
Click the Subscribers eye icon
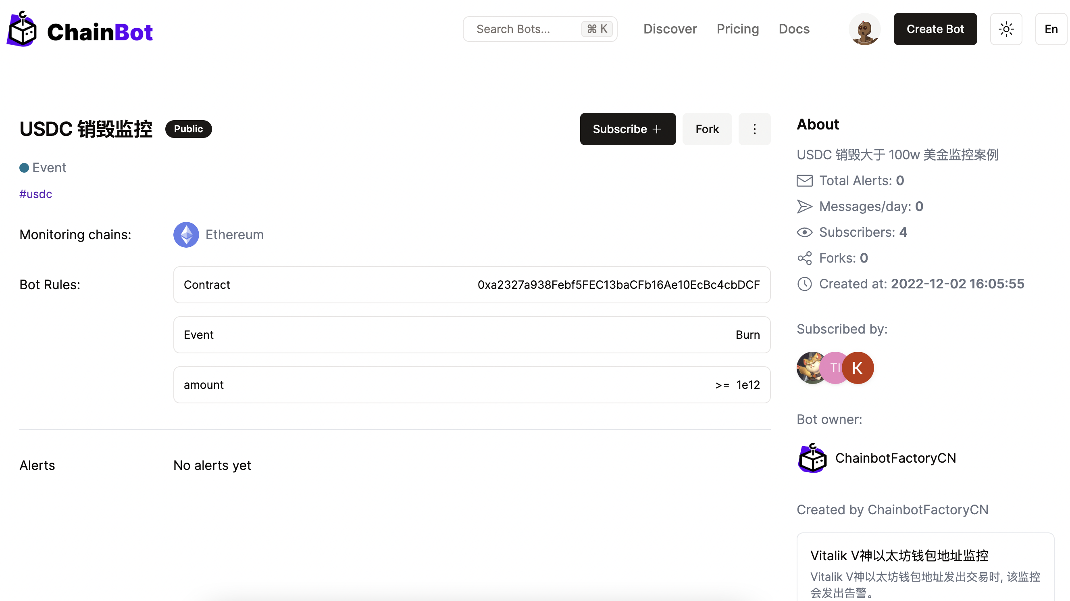[x=804, y=232]
